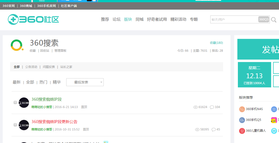Click the 360社区 logo

(x=33, y=20)
